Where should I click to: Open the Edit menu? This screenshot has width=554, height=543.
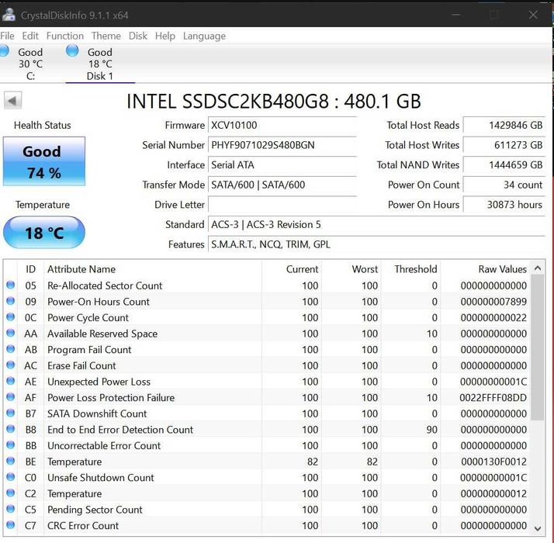click(30, 36)
